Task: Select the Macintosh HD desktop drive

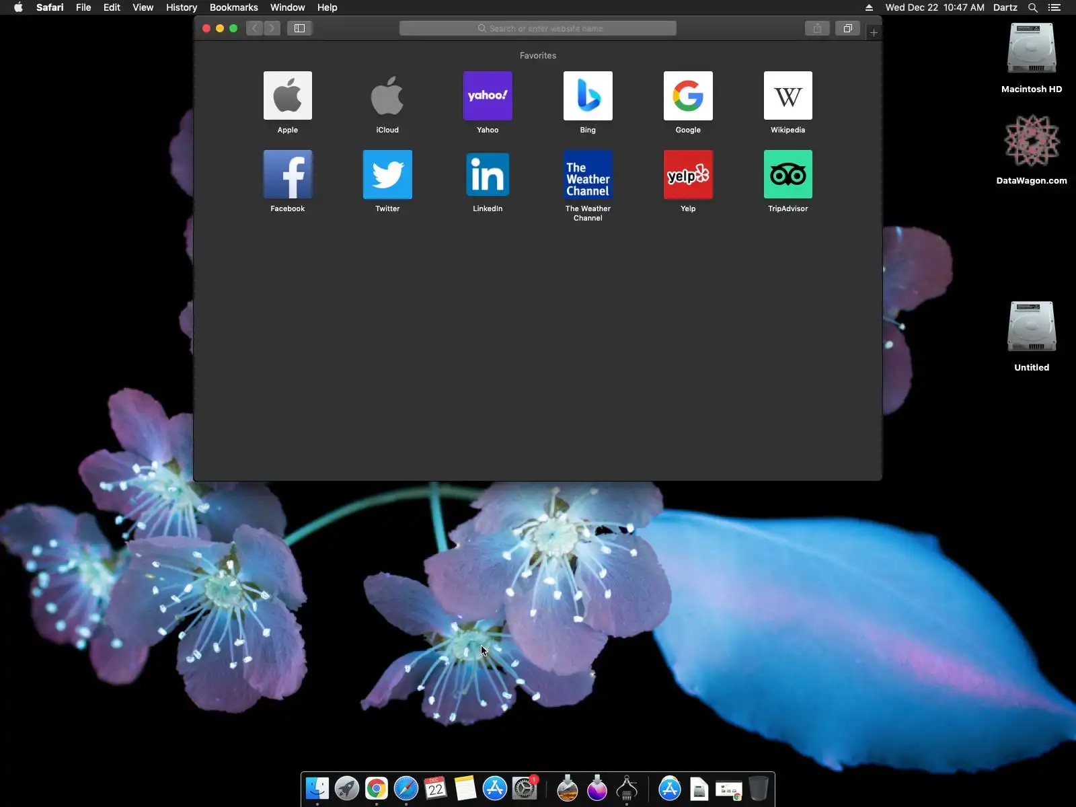Action: 1032,49
